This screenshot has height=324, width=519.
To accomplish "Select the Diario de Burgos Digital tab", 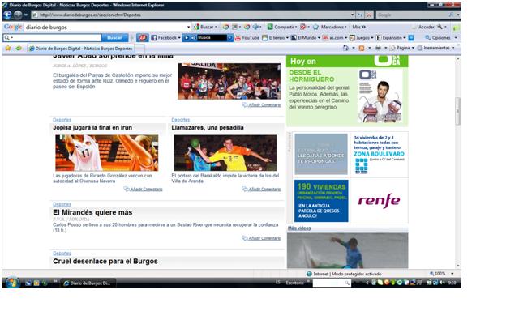I will (80, 49).
